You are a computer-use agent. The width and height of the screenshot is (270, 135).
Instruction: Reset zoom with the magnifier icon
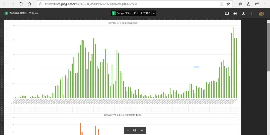tap(135, 131)
